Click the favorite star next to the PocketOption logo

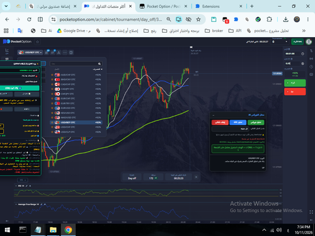[38, 42]
